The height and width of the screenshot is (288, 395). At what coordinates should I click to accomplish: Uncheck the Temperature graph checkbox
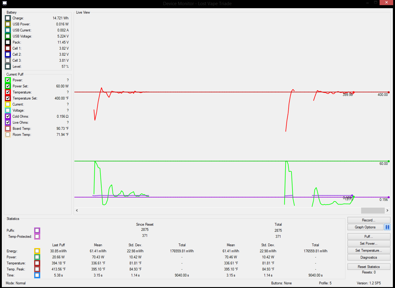(8, 92)
